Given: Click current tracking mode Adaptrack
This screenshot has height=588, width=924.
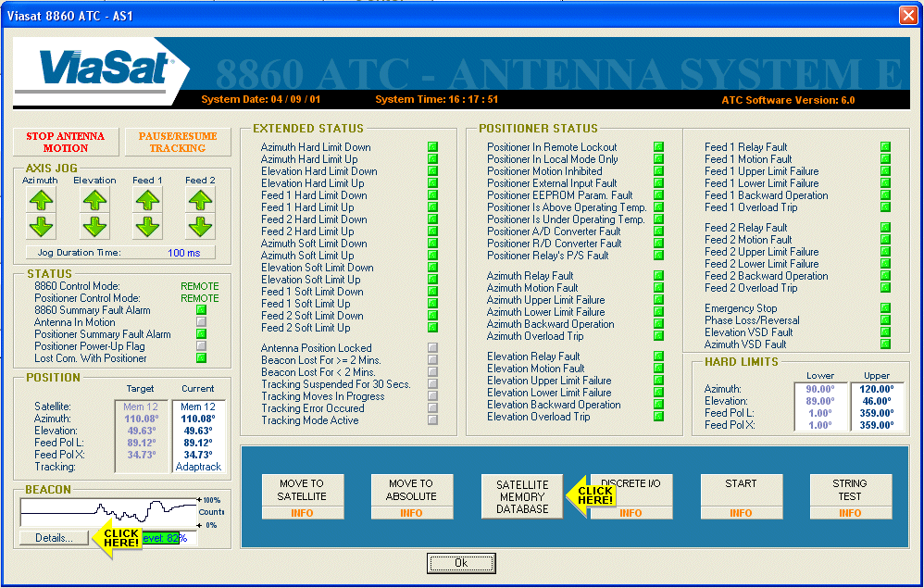Looking at the screenshot, I should click(198, 467).
